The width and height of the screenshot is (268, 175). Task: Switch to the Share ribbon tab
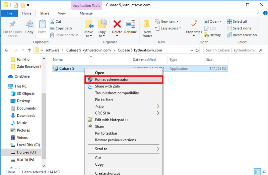pos(45,13)
